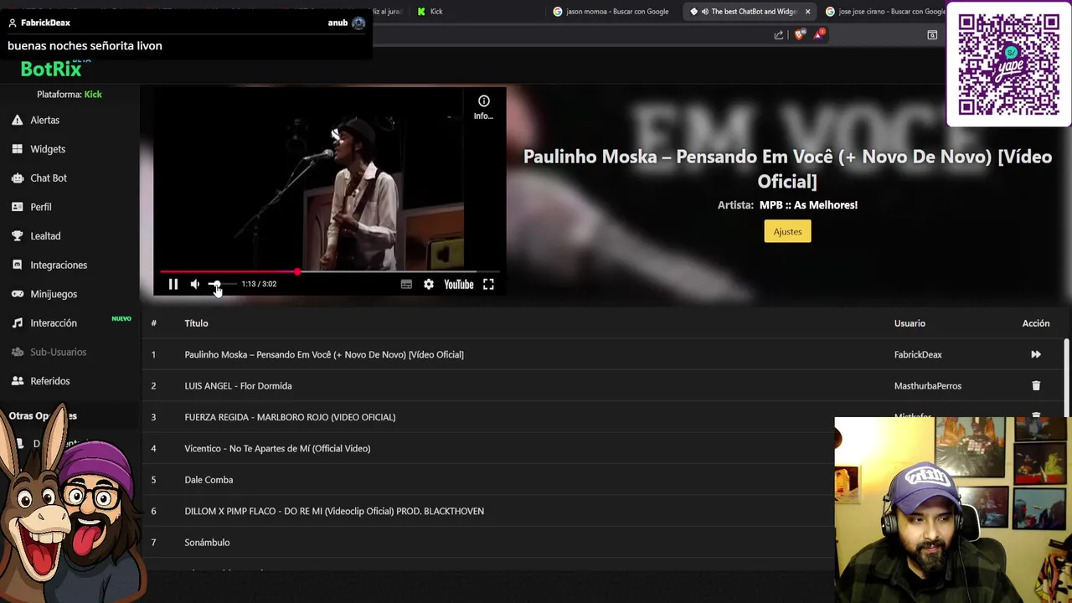Click the yellow Ajustes button

pos(787,231)
